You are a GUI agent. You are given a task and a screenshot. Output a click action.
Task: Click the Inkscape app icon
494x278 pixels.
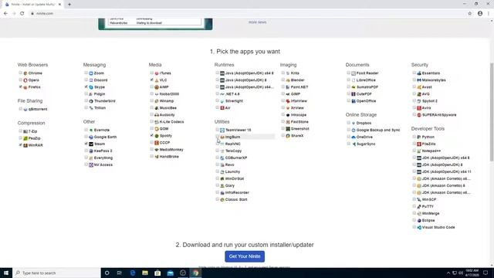point(288,115)
